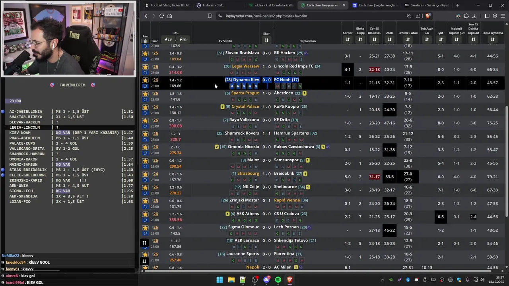Viewport: 509px width, 286px height.
Task: Switch to Canlı Skor | Seçilen maçlar tab
Action: (374, 5)
